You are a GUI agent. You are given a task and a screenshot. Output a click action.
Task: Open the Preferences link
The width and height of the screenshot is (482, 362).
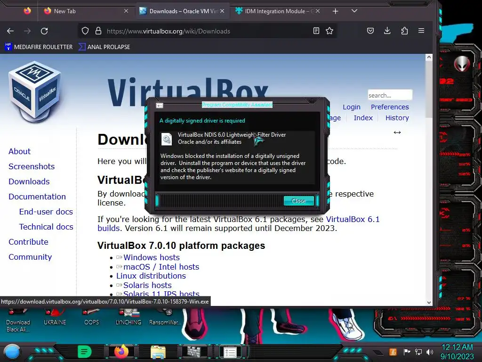(x=390, y=107)
